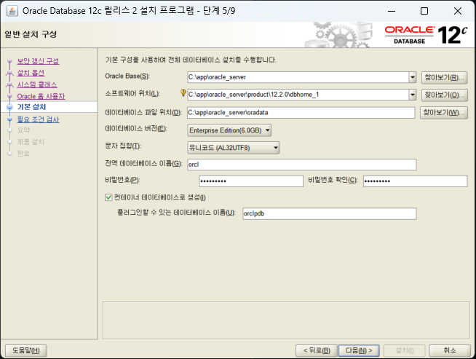Focus the global database name field orcl

pyautogui.click(x=302, y=165)
